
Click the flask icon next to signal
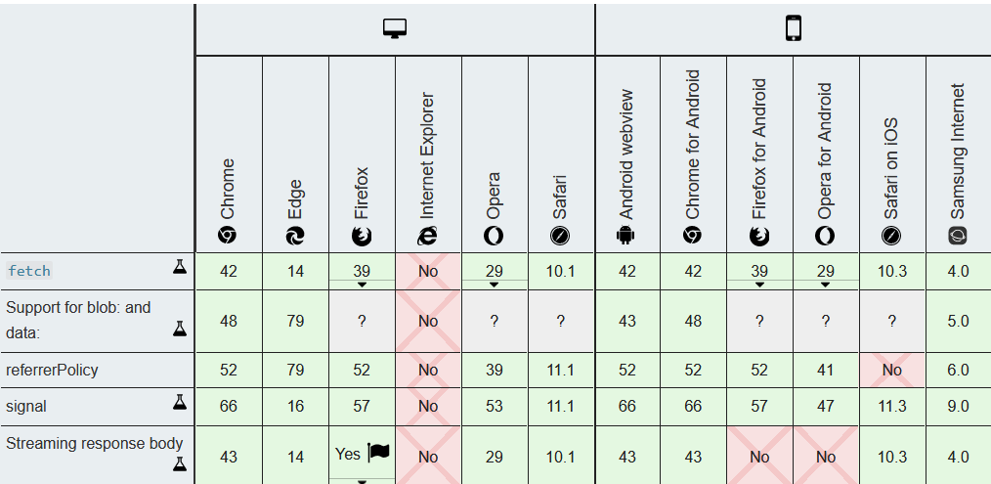coord(180,402)
